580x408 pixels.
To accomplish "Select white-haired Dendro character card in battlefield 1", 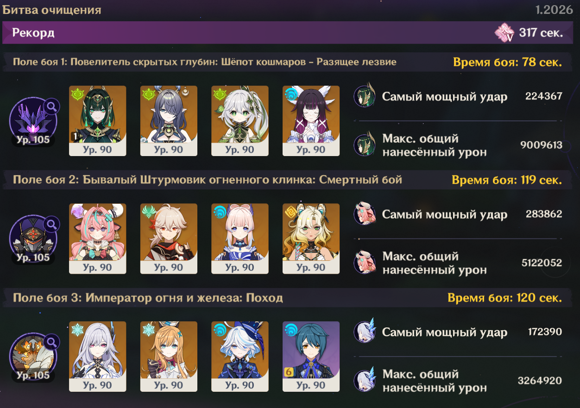I will (x=240, y=120).
